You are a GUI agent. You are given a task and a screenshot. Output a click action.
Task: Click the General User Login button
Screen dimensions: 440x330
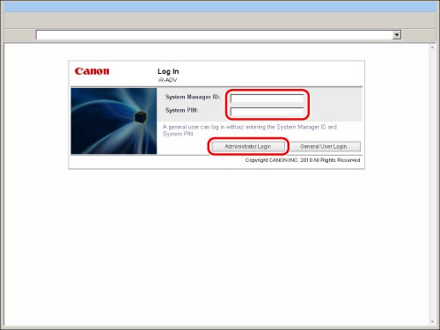click(x=324, y=146)
